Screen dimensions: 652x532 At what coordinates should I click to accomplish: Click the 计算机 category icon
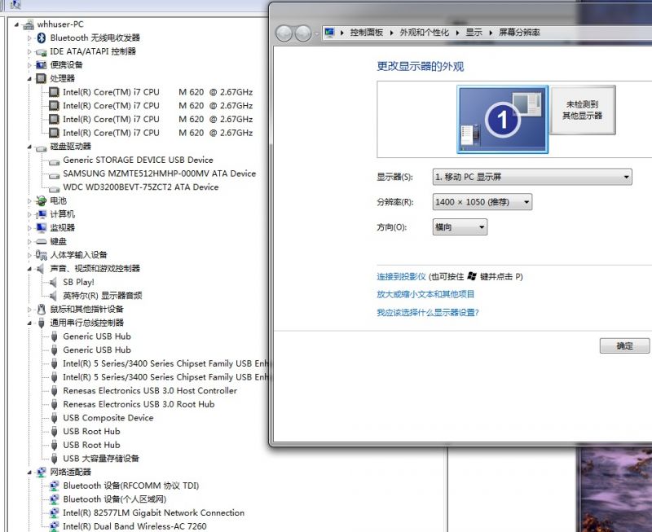(42, 214)
